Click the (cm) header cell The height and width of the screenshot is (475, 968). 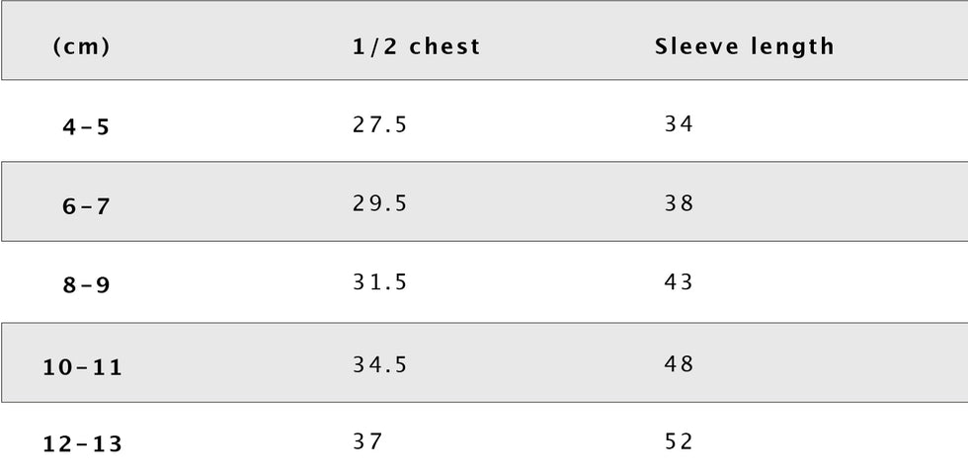(81, 47)
